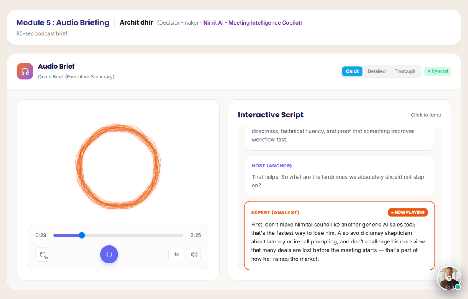Open the Nimit Ai - Meeting Intelligence Copilot link
The height and width of the screenshot is (299, 468).
pos(252,22)
